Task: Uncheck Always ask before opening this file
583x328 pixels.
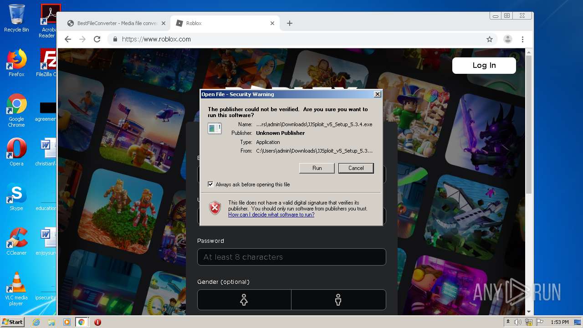Action: click(x=210, y=184)
